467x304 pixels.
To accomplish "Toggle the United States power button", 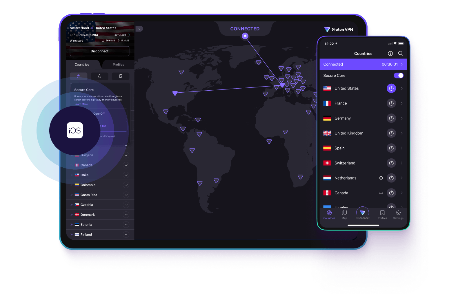I will click(x=391, y=88).
